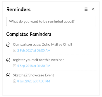Click clipboard icon beside 5 Sep,2018 date
Screen dimensions: 102x97
click(14, 66)
